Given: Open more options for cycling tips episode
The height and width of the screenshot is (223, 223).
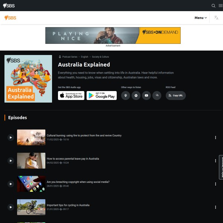Looking at the screenshot, I should point(216,207).
